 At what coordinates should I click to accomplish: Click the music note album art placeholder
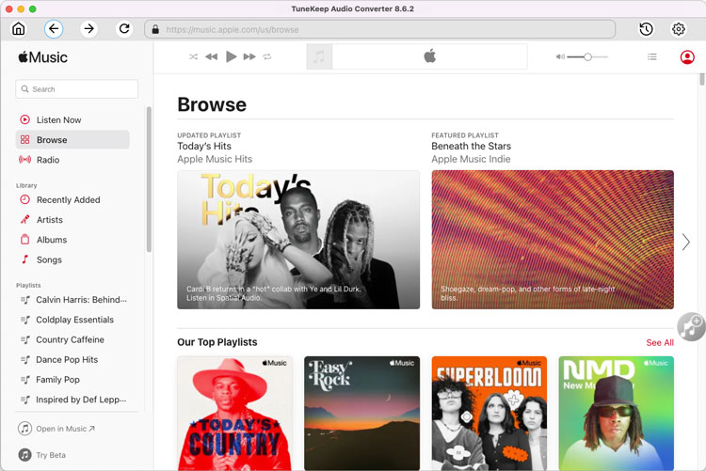click(x=319, y=56)
